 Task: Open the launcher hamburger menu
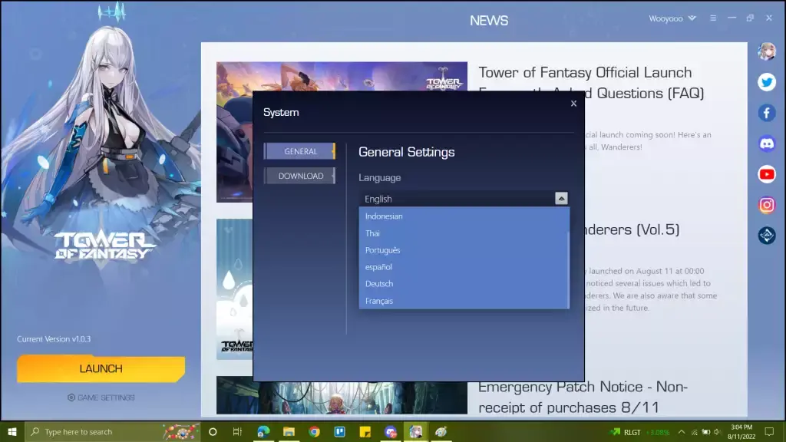[713, 18]
